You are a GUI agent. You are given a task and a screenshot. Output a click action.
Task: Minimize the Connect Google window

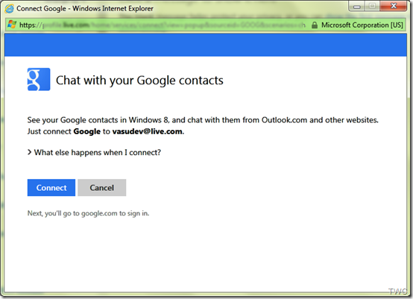tap(357, 6)
